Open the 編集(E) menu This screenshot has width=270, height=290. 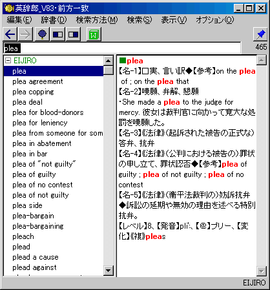(19, 20)
